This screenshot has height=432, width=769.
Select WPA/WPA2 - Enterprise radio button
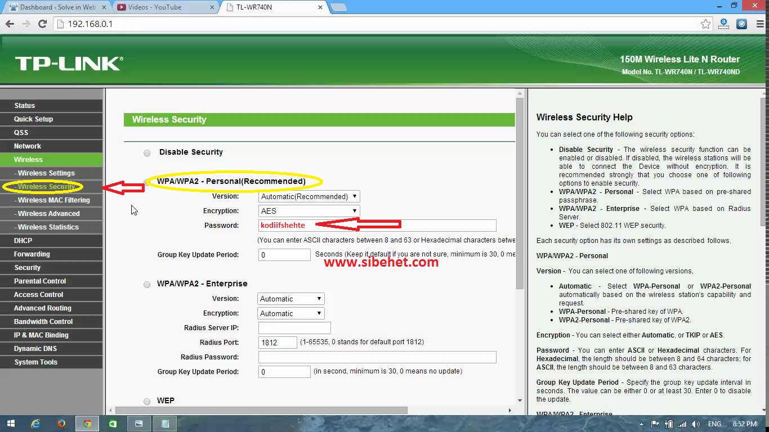[x=147, y=285]
